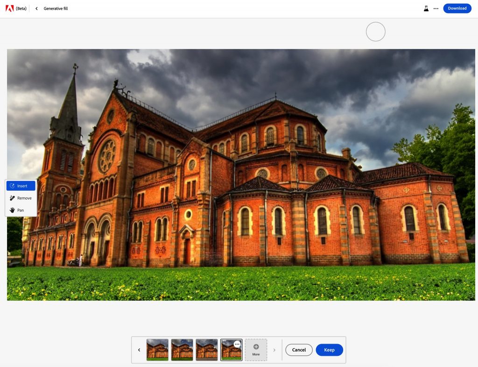The width and height of the screenshot is (478, 367).
Task: Click the currently selected fourth variation thumbnail
Action: [230, 353]
